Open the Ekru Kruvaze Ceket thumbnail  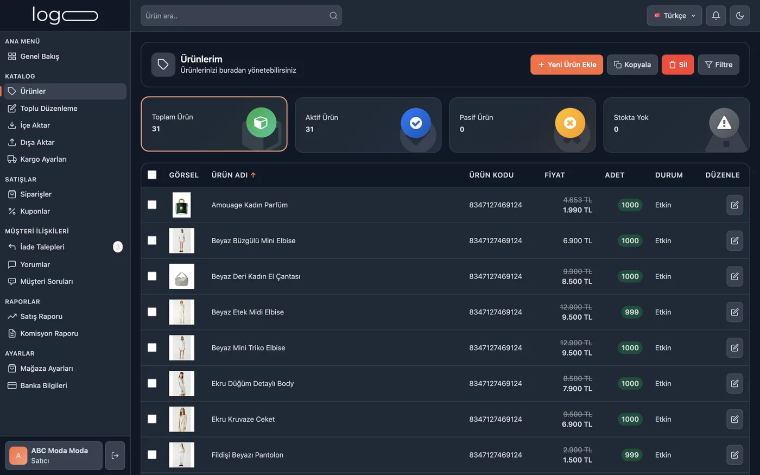[181, 419]
